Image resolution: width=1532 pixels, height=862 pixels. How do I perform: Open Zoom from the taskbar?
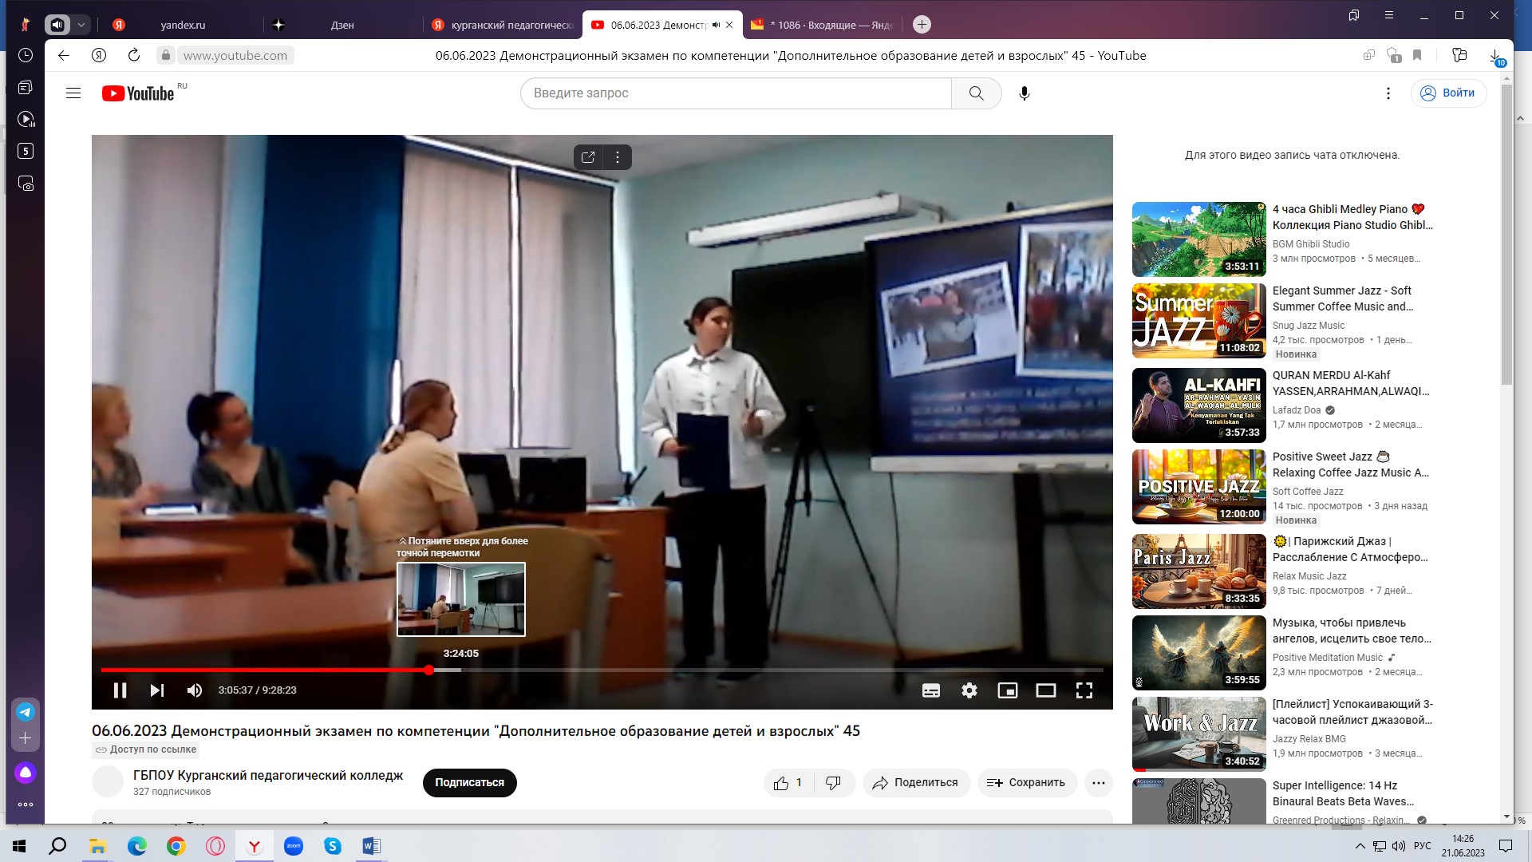294,846
